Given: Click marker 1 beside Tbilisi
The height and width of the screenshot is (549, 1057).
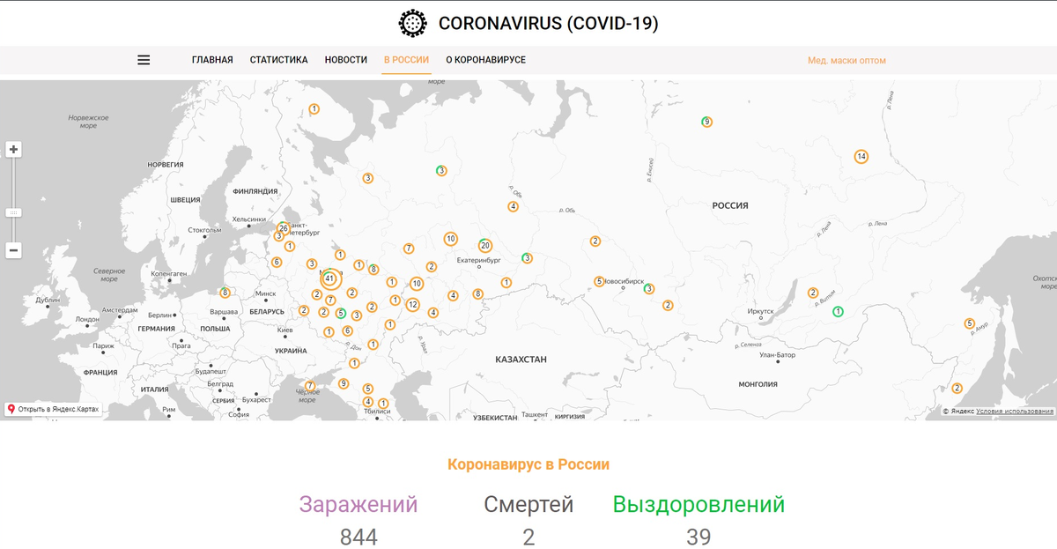Looking at the screenshot, I should 382,404.
